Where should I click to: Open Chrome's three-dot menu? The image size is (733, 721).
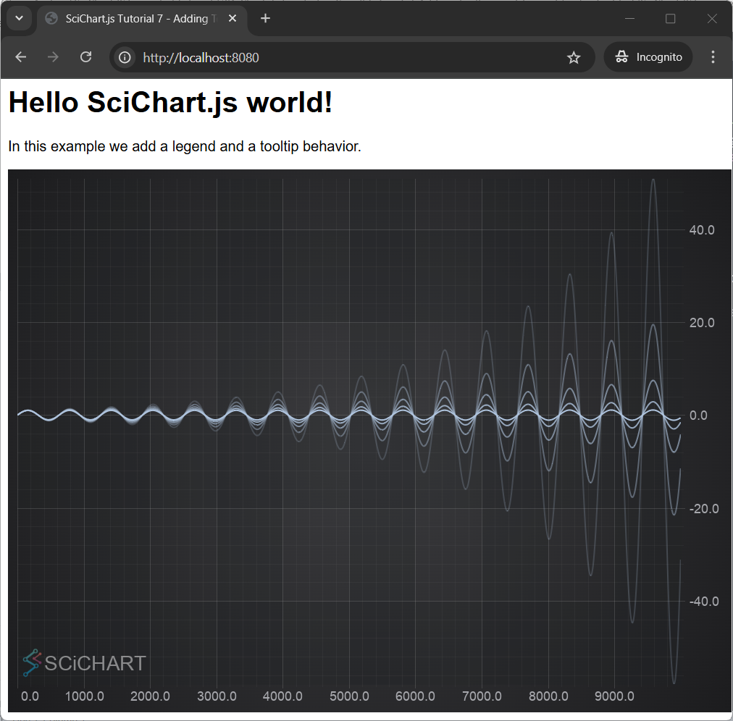coord(713,57)
